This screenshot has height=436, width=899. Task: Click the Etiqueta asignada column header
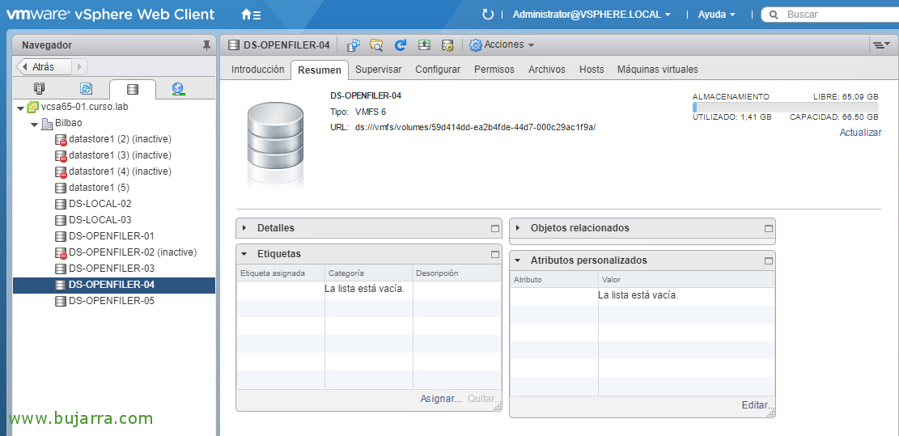click(280, 273)
